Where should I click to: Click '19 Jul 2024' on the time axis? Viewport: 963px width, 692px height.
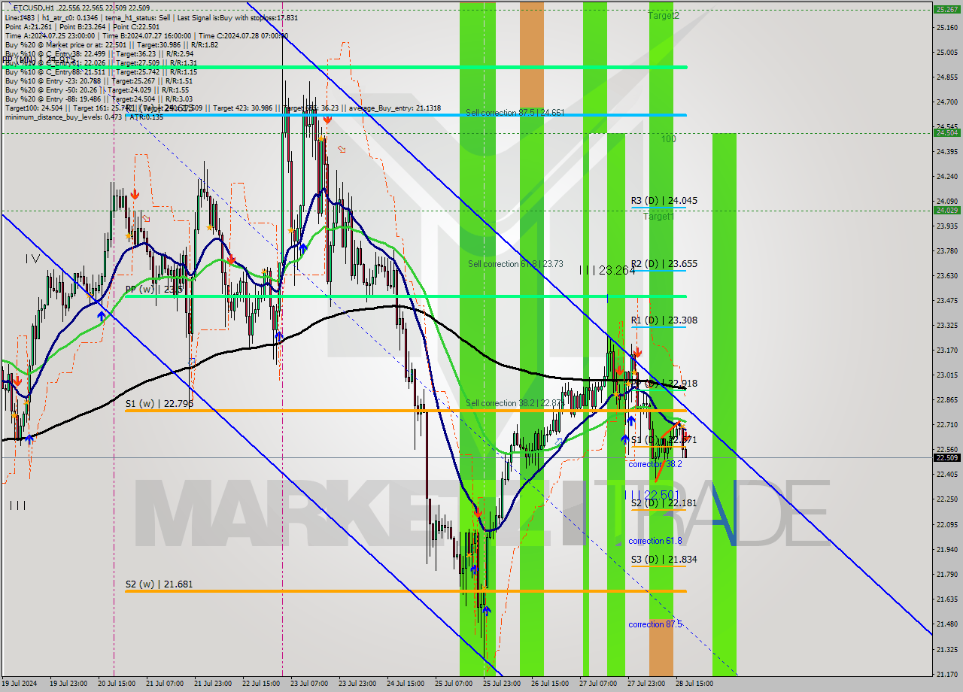coord(20,684)
